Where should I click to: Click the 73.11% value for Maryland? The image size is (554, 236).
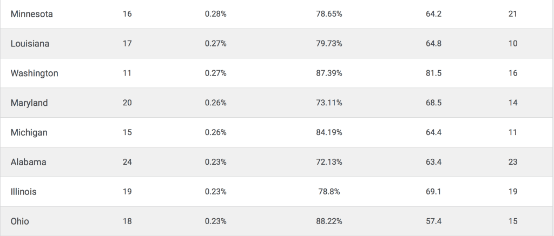[329, 103]
